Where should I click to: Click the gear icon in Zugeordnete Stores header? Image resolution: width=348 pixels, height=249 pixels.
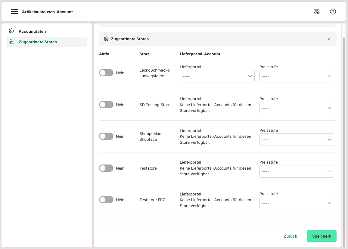(106, 39)
